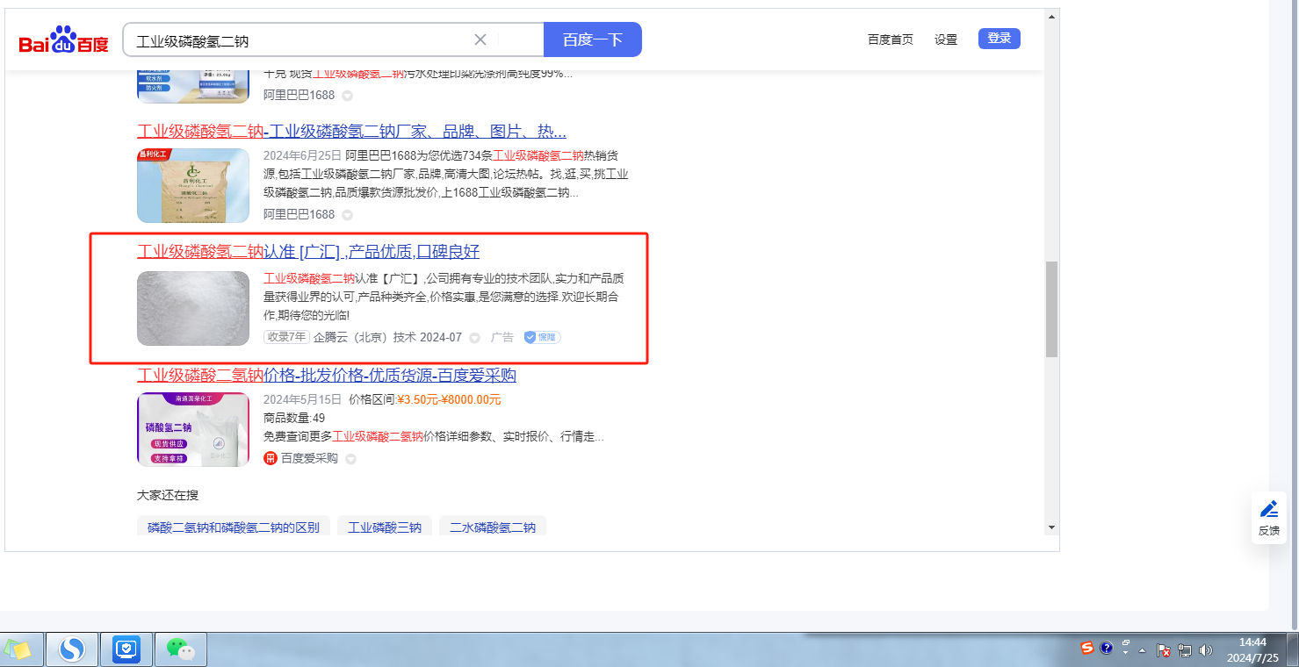Screen dimensions: 1299x667
Task: Click the Sogou input method tray icon
Action: (1087, 649)
